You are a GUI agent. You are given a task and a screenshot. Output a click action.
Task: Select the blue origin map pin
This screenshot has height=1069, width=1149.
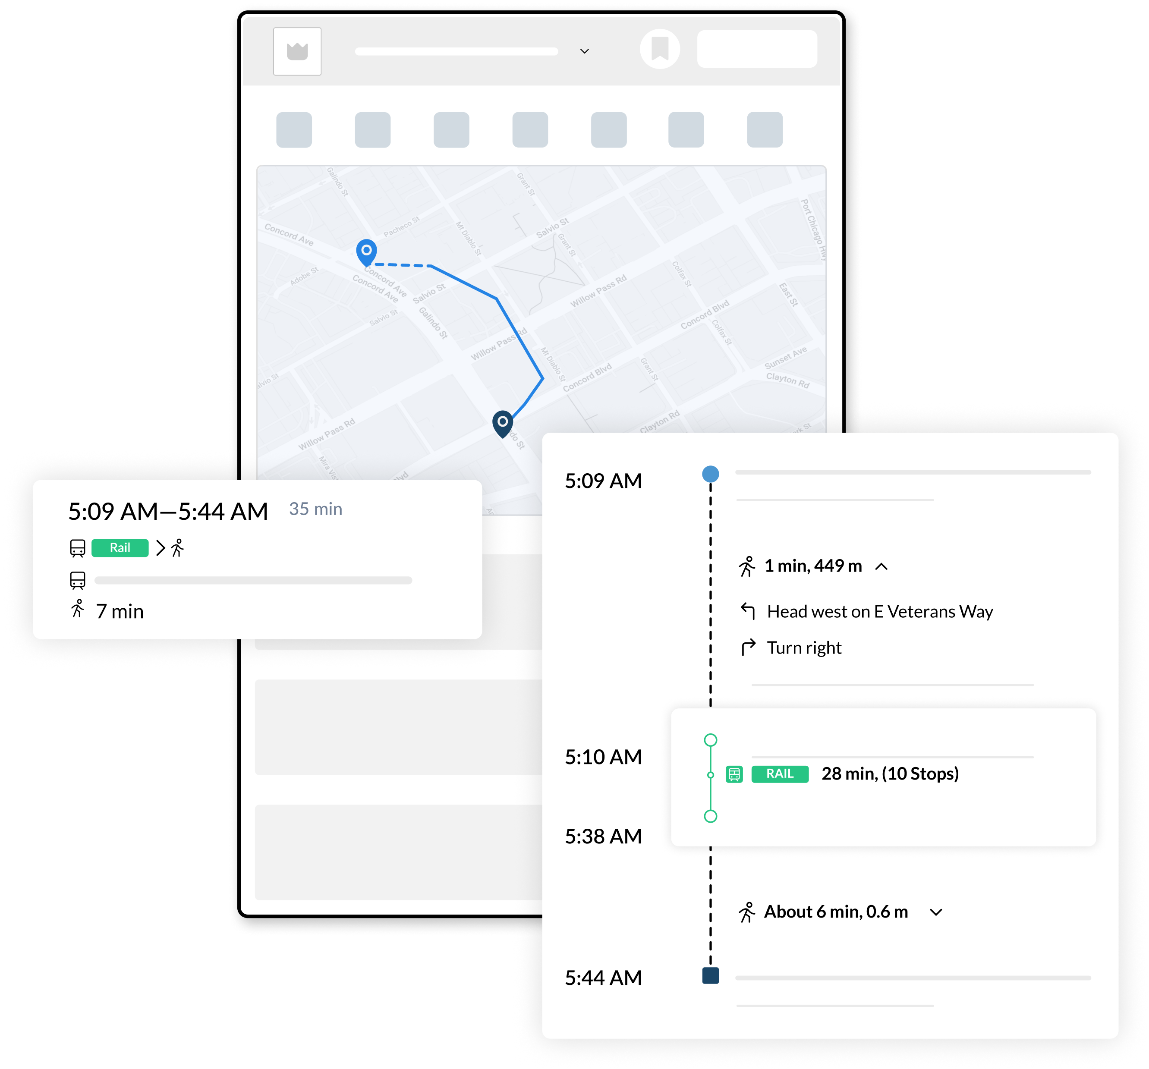point(366,252)
